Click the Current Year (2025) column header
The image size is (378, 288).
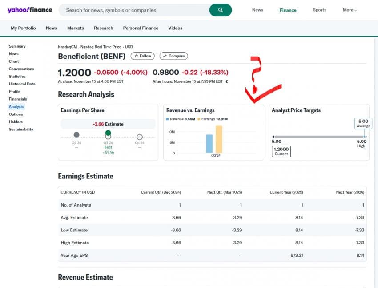[286, 192]
